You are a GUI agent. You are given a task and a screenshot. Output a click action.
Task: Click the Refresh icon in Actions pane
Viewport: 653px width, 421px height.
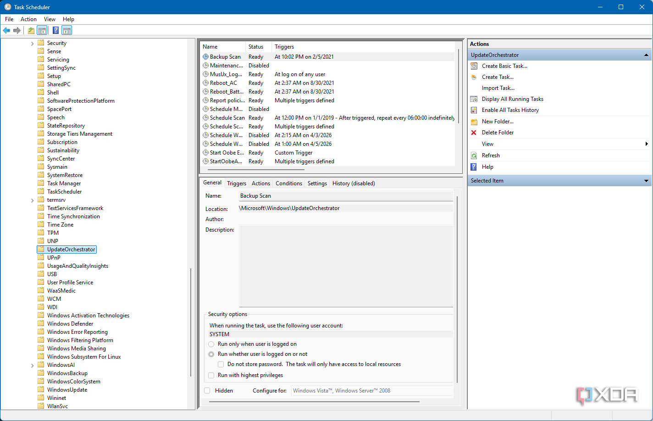coord(474,155)
